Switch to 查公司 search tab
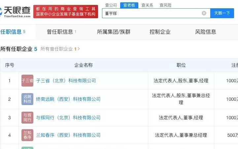Viewport: 238px width, 149px height. (x=111, y=5)
